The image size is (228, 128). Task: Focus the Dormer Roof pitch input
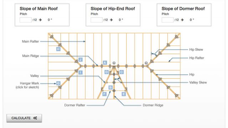(167, 20)
